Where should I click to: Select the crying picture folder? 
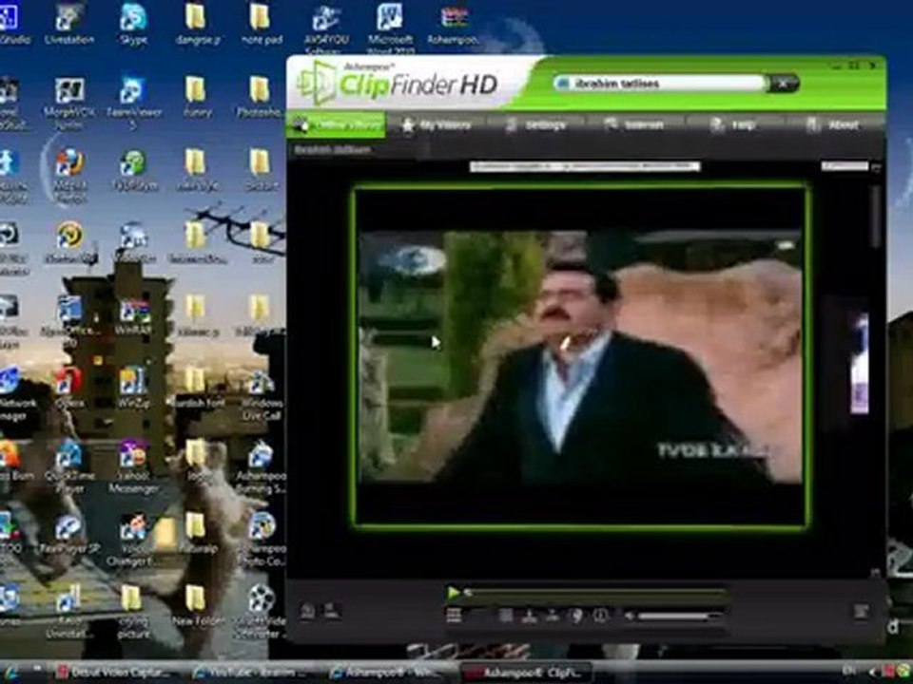pyautogui.click(x=132, y=611)
